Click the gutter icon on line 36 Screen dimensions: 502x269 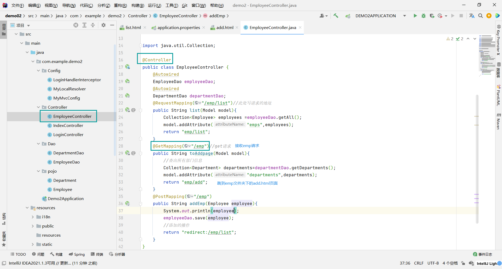[x=128, y=203]
